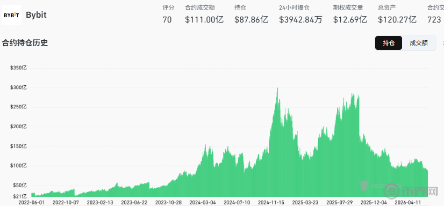Click the $200亿 y-axis label
Image resolution: width=444 pixels, height=206 pixels.
click(x=18, y=127)
